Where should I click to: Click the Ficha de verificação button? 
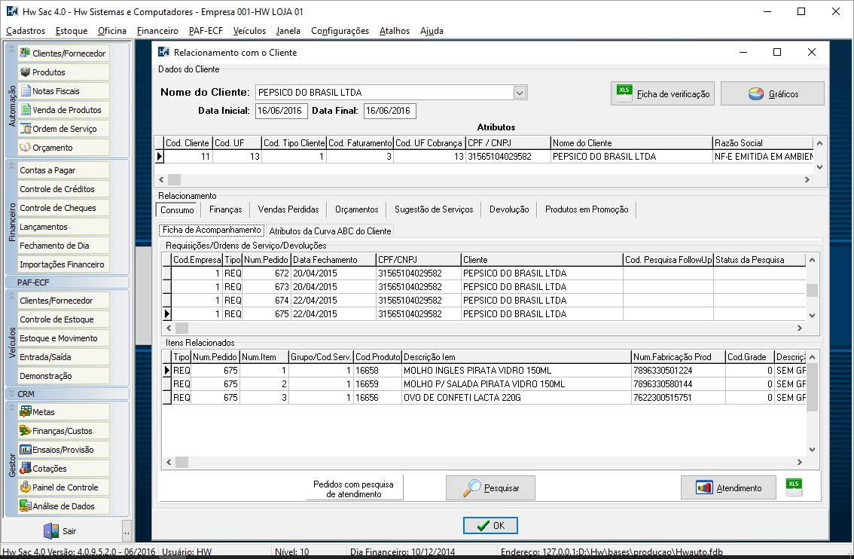(x=662, y=93)
